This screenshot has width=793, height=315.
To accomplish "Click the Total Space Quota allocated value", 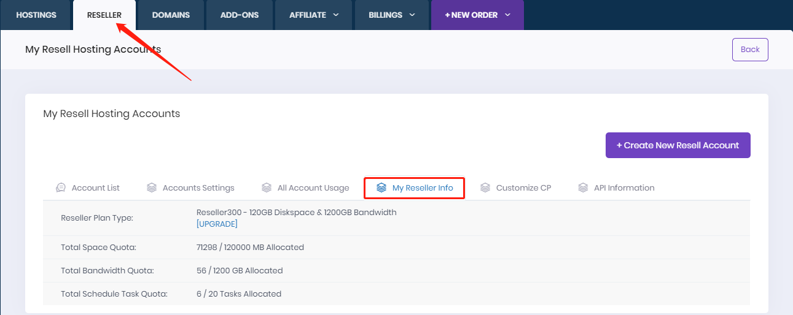I will 250,247.
